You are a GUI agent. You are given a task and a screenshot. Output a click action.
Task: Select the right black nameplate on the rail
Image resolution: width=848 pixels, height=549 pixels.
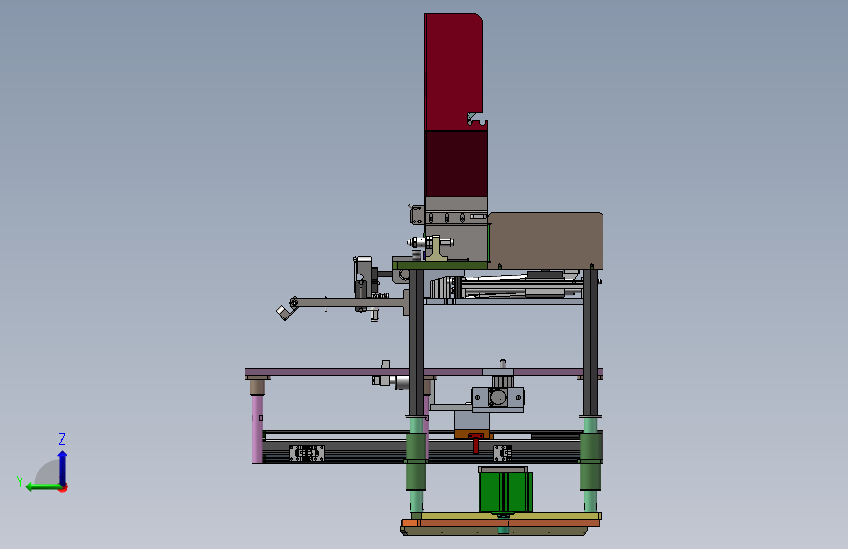[503, 453]
